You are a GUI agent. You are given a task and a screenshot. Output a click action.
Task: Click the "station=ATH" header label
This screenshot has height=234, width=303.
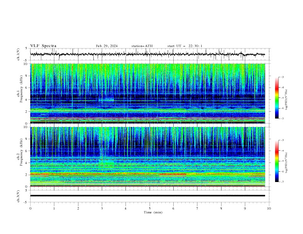(x=142, y=46)
